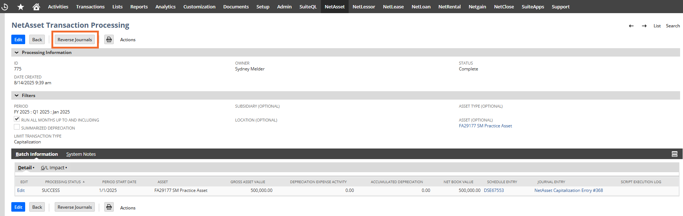Collapse the Filters section
This screenshot has height=216, width=683.
tap(17, 96)
